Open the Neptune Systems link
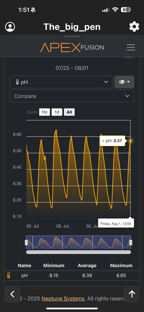The width and height of the screenshot is (144, 312). click(63, 299)
